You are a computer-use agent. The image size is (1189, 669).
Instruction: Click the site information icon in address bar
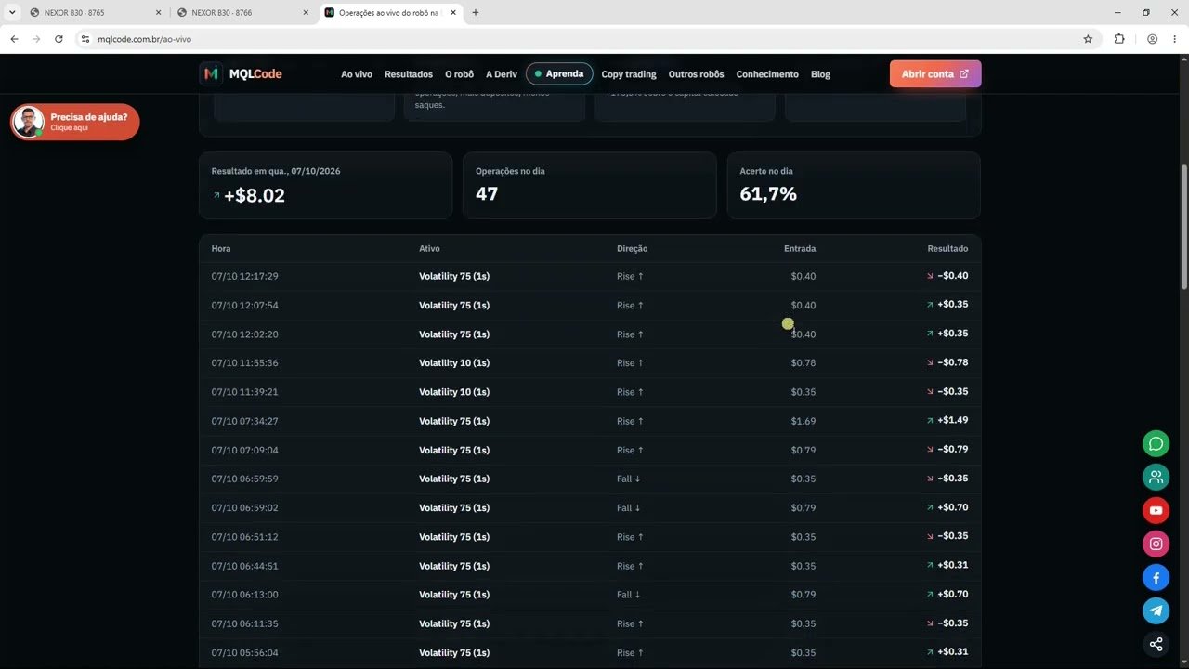tap(85, 39)
